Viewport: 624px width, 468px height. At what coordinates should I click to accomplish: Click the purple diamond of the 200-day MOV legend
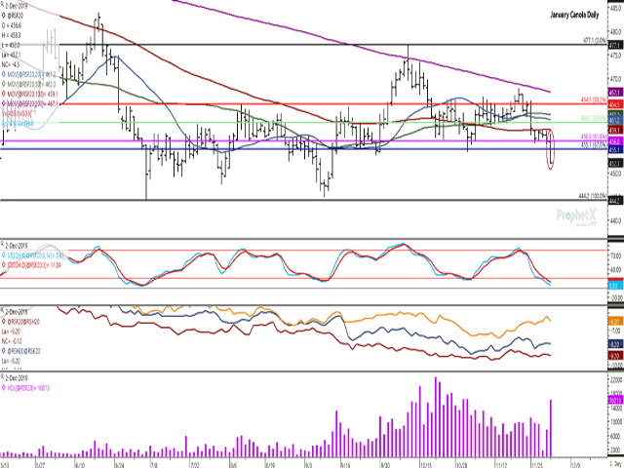pos(3,103)
